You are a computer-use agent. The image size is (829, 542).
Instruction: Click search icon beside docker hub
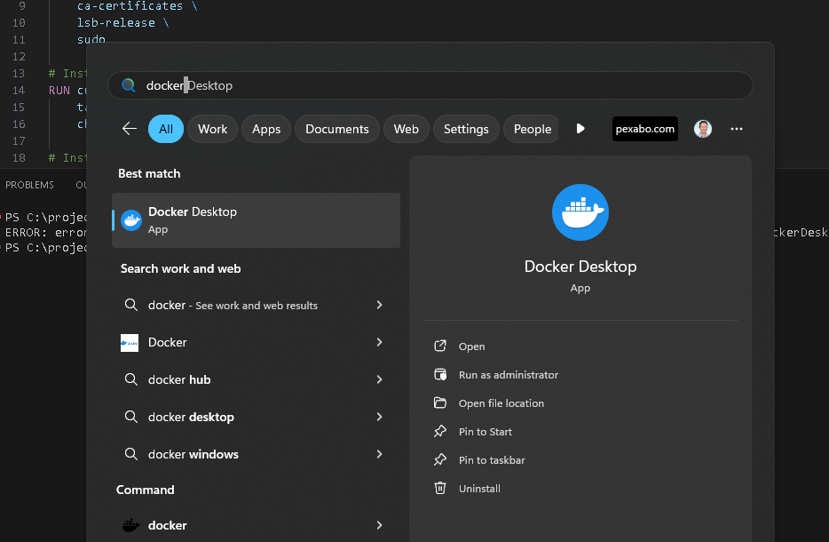tap(130, 379)
